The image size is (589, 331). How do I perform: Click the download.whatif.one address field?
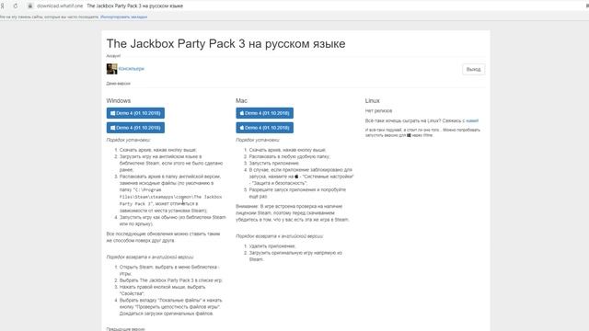click(60, 6)
